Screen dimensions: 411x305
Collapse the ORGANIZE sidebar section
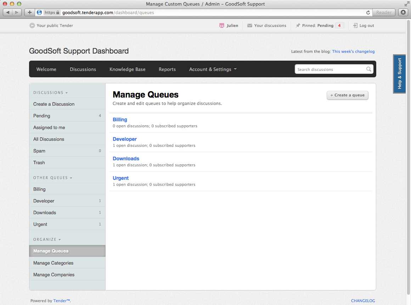tap(47, 239)
